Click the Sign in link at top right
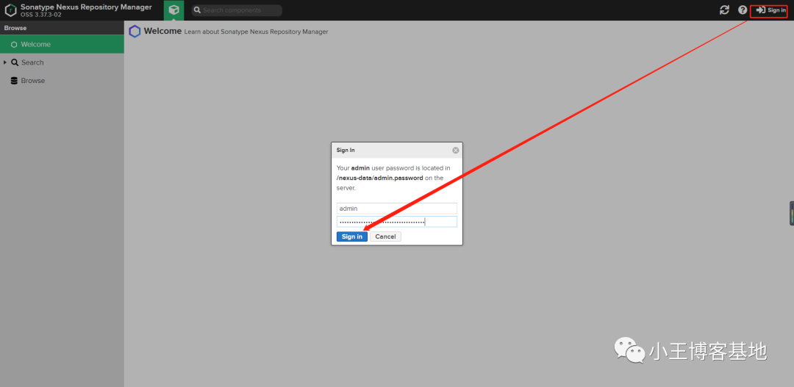The height and width of the screenshot is (387, 794). pos(770,10)
